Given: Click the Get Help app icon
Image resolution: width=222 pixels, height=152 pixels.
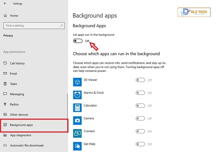Looking at the screenshot, I should click(x=77, y=146).
